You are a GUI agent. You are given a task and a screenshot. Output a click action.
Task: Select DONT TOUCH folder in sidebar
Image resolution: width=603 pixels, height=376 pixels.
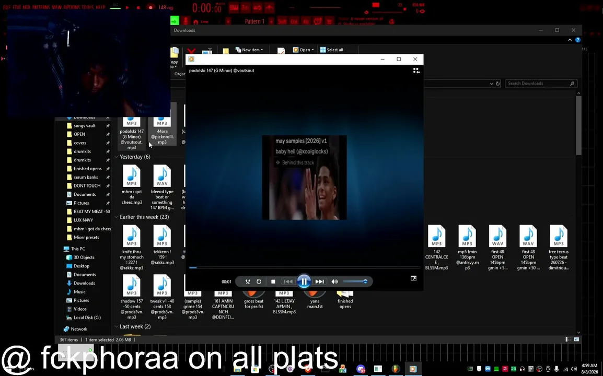pos(87,186)
